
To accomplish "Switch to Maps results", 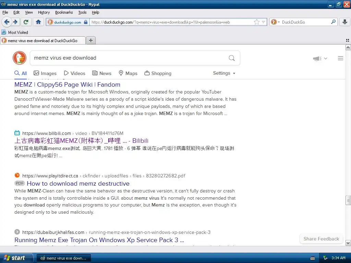I will pos(128,73).
